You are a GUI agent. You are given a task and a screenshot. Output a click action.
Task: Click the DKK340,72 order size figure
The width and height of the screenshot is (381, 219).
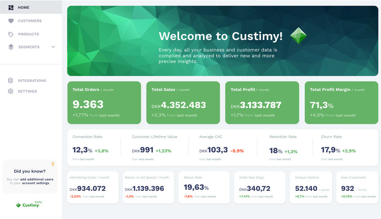coord(254,189)
